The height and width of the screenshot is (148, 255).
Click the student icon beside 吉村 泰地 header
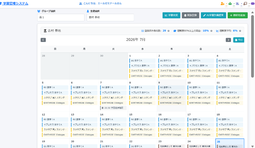(x=45, y=31)
